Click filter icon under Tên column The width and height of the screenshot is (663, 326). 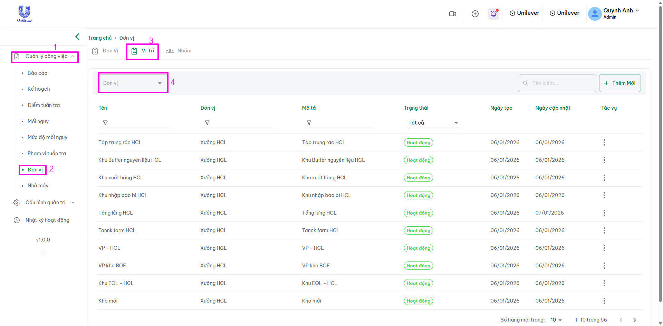click(x=105, y=123)
